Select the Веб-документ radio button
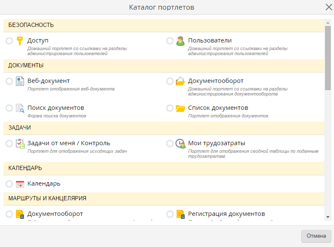 pos(9,81)
